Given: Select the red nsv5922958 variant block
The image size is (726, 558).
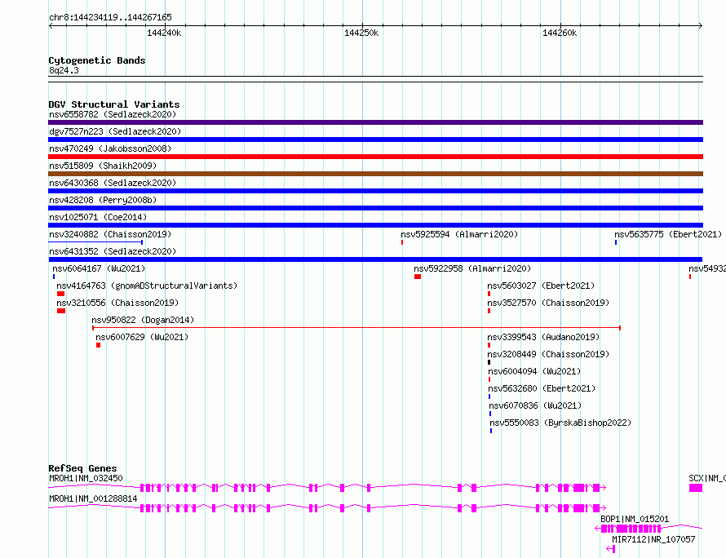Looking at the screenshot, I should [418, 277].
